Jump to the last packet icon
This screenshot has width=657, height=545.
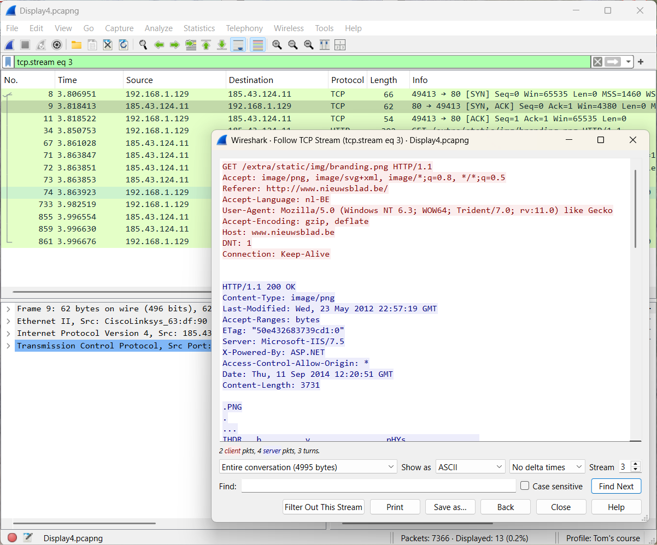point(222,45)
